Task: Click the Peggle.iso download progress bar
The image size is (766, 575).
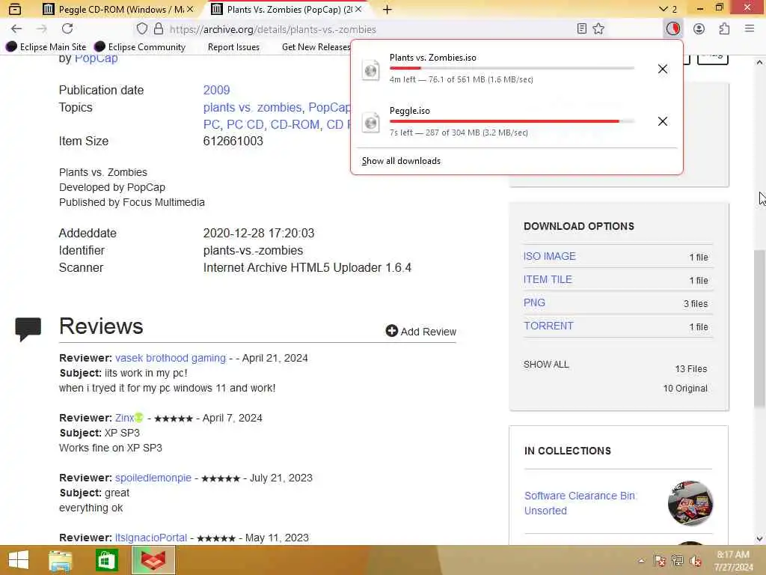Action: click(x=512, y=121)
